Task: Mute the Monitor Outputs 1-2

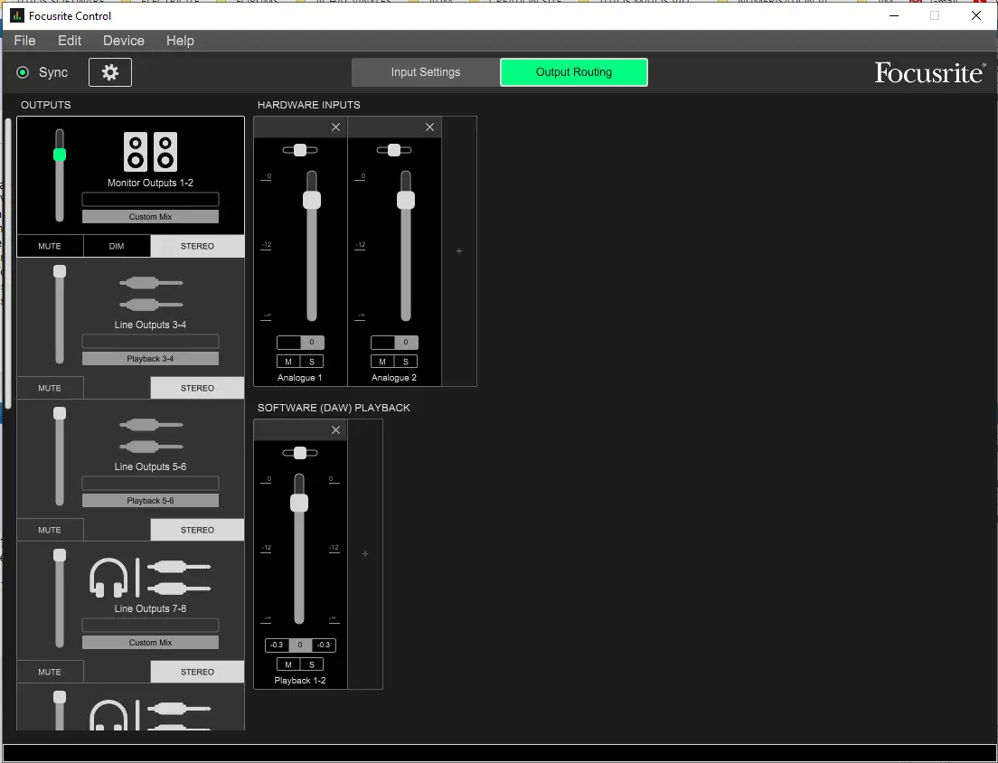Action: point(50,246)
